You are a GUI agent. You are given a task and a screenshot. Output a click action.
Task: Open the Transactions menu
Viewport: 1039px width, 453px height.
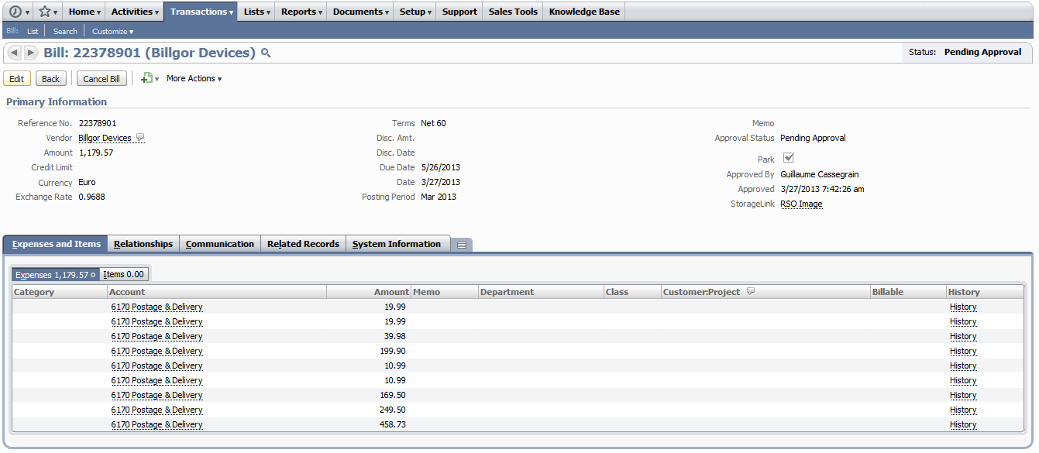201,12
